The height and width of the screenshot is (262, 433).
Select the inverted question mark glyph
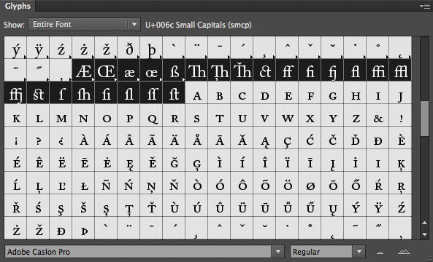coord(61,138)
